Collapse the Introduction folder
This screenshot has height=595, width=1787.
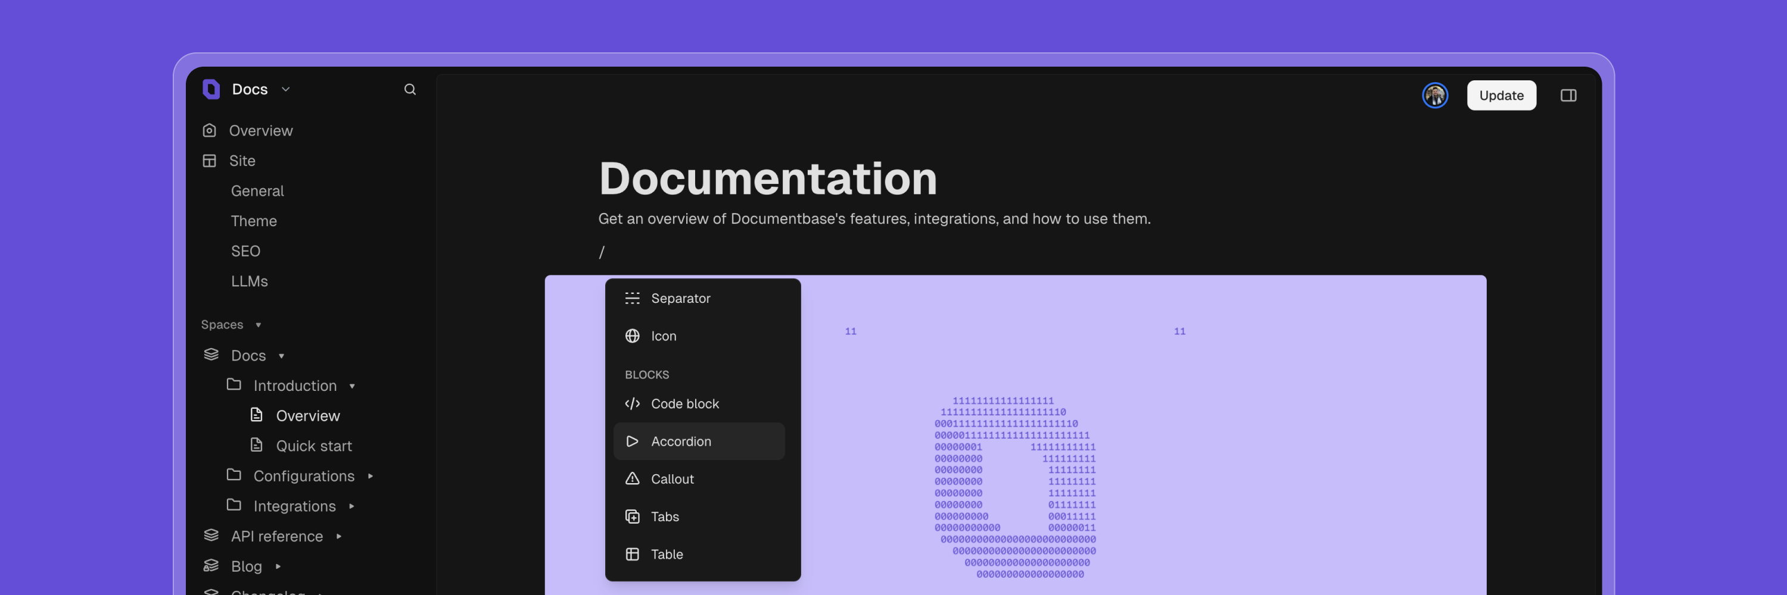[x=351, y=386]
